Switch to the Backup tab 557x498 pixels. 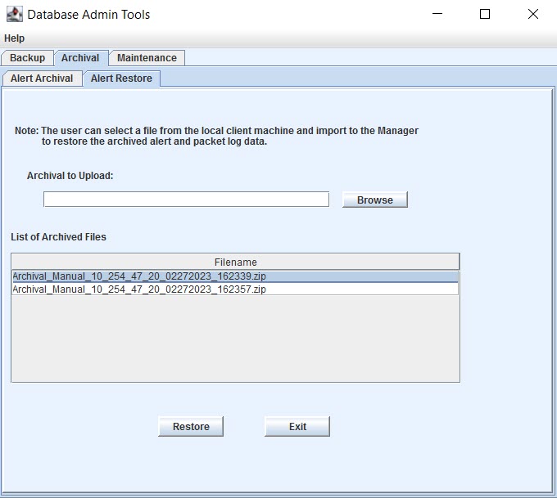click(27, 58)
